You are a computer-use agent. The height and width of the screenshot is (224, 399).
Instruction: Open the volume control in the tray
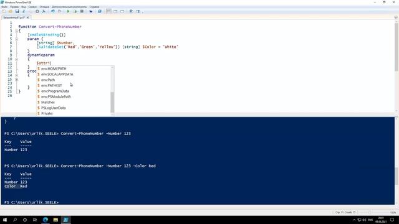click(364, 220)
